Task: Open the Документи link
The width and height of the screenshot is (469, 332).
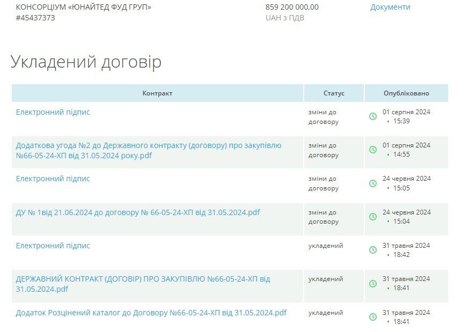Action: pyautogui.click(x=390, y=7)
